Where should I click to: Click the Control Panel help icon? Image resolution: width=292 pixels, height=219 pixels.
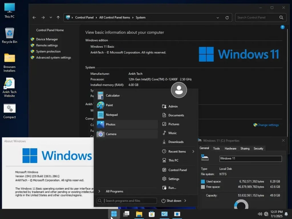(282, 27)
